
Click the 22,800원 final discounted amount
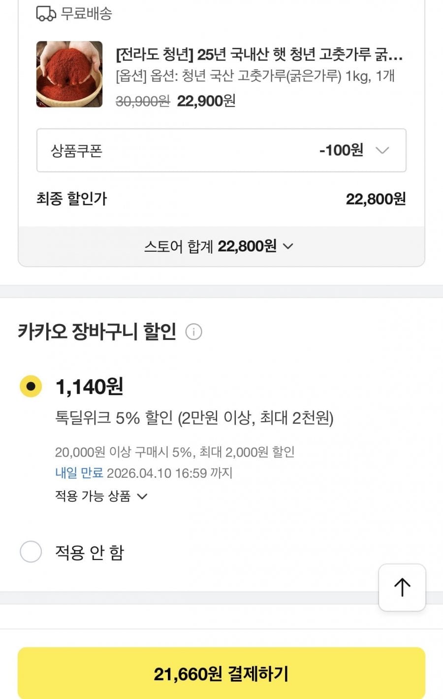(376, 199)
